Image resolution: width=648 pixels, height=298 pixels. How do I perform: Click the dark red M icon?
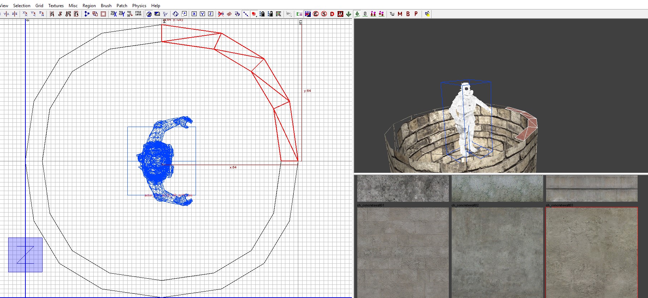(x=400, y=14)
